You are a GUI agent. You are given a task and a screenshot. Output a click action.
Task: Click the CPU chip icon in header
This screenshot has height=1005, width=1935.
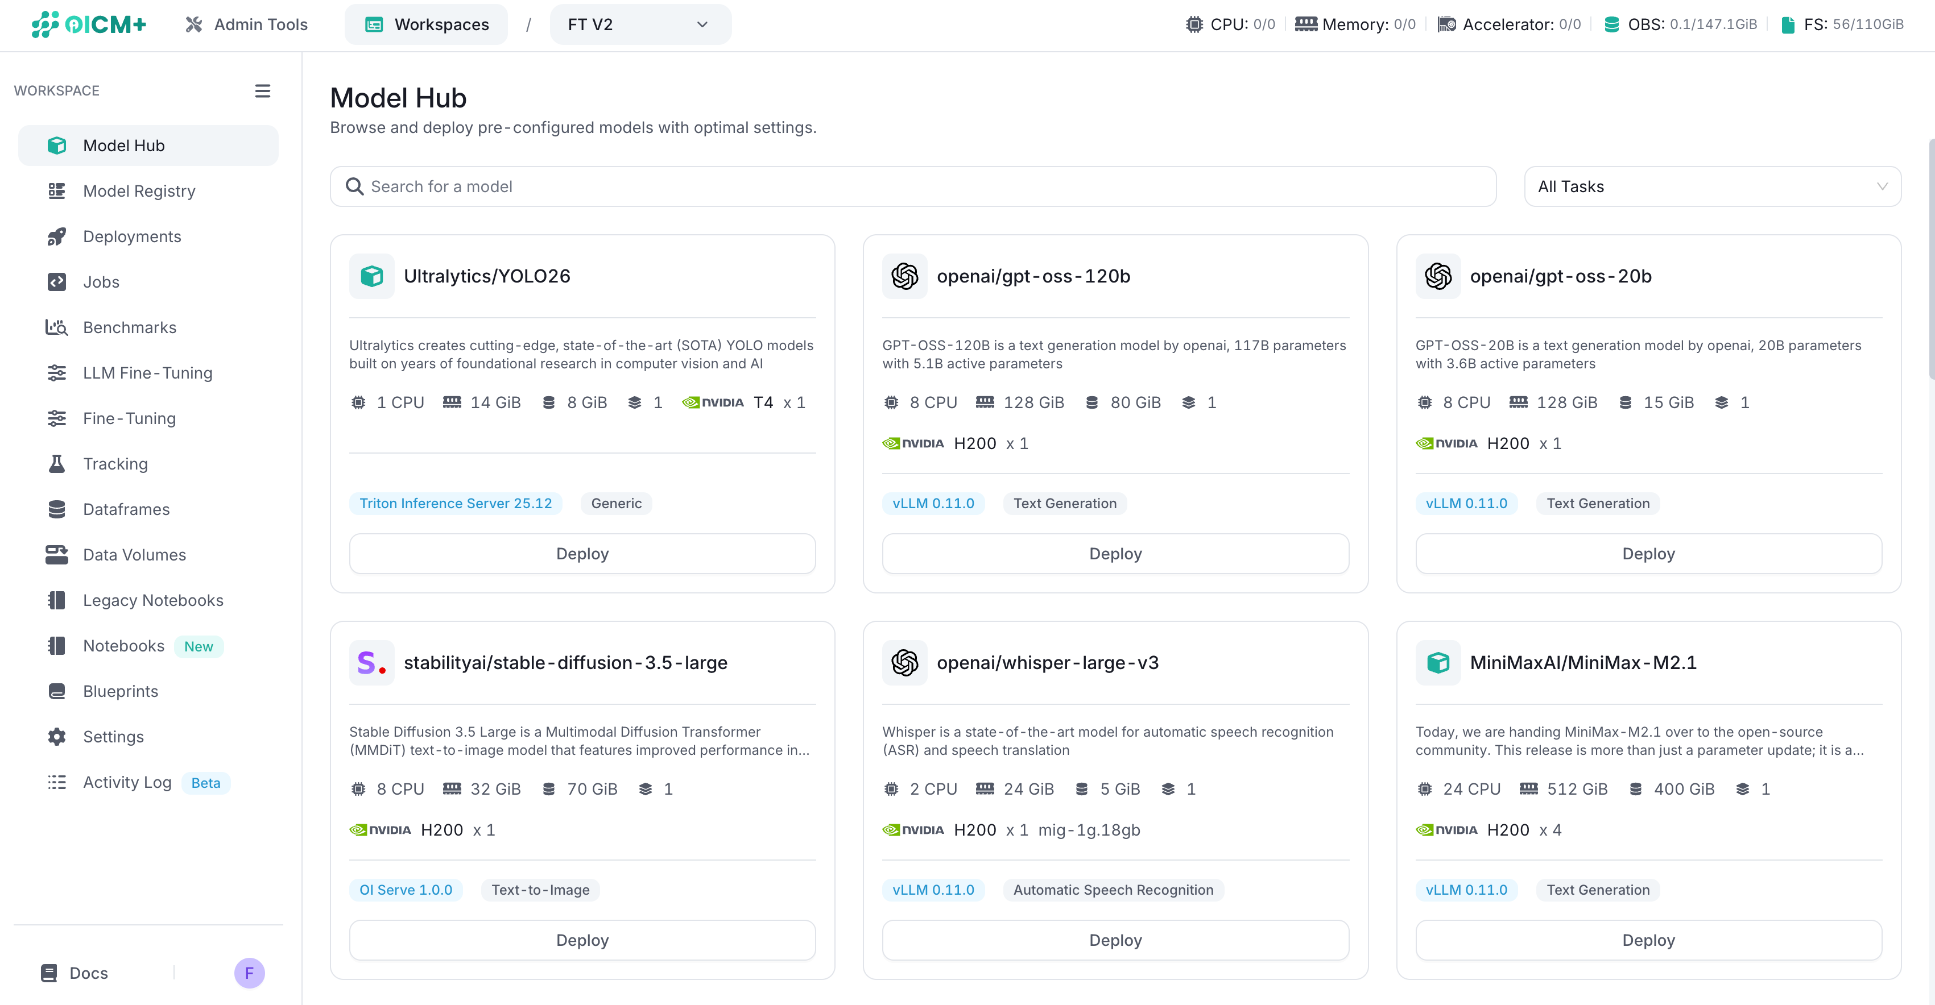point(1194,25)
